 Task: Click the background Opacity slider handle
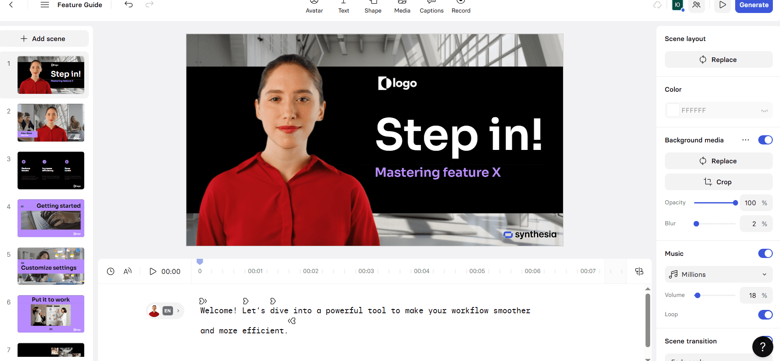click(735, 203)
